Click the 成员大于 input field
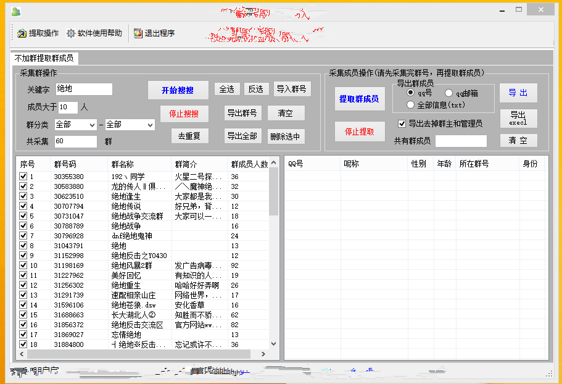562x384 pixels. pos(68,107)
